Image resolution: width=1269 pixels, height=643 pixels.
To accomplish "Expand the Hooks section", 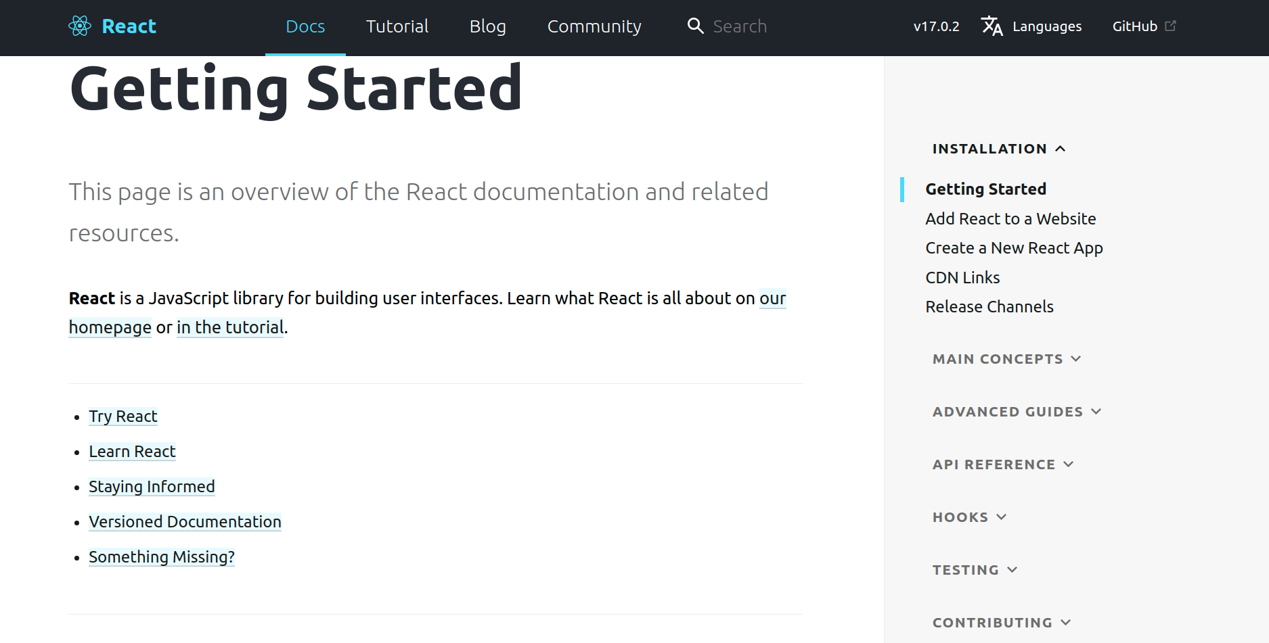I will (x=969, y=517).
